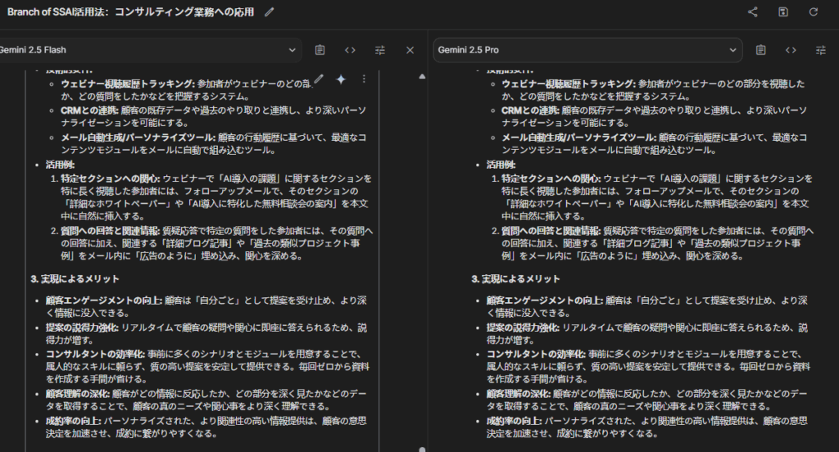Click the scroll-up arrow of the Flash panel scrollbar

pos(422,76)
